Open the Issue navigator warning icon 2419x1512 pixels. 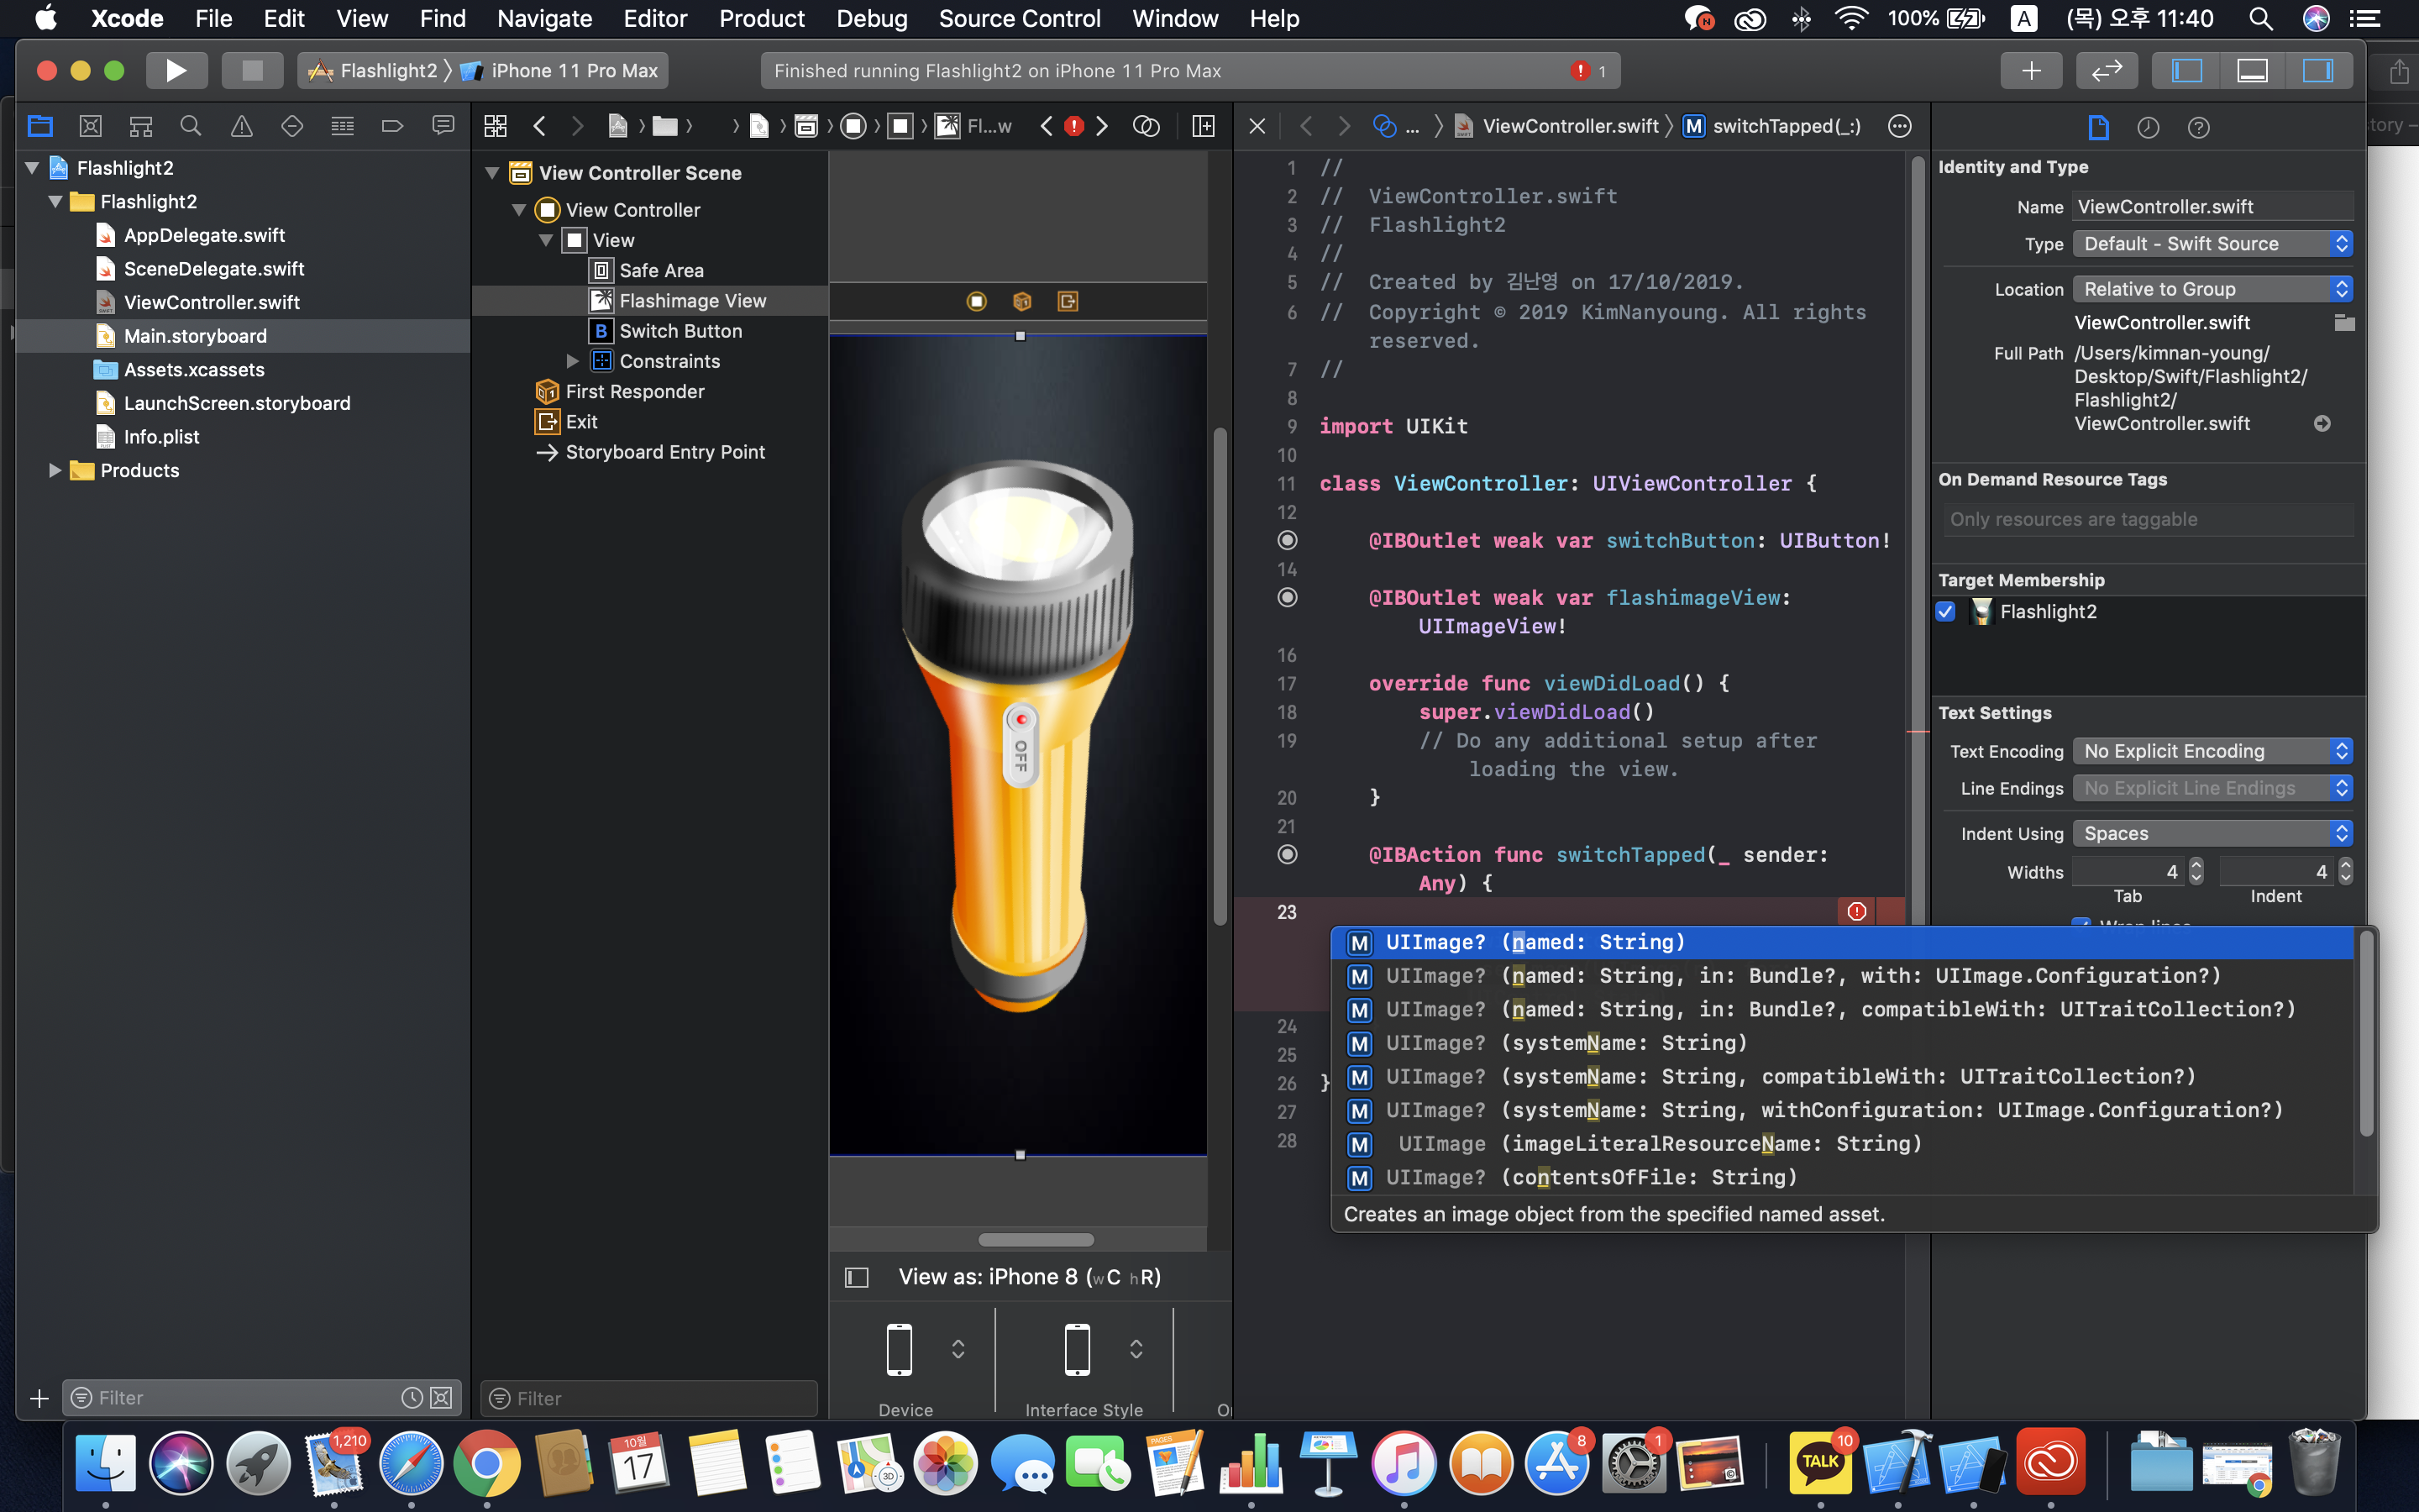[x=241, y=126]
